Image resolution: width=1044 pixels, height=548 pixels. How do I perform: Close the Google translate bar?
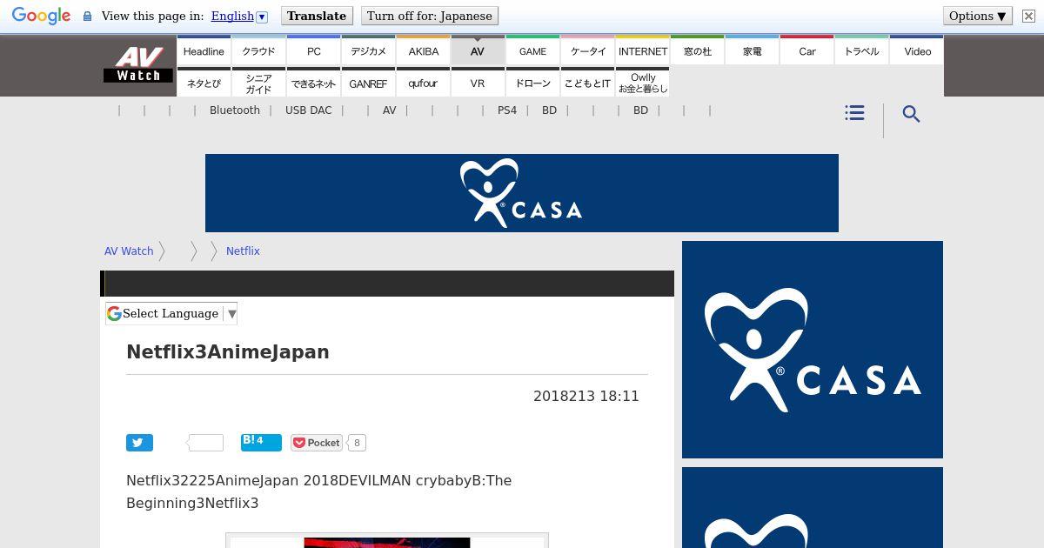(x=1028, y=17)
